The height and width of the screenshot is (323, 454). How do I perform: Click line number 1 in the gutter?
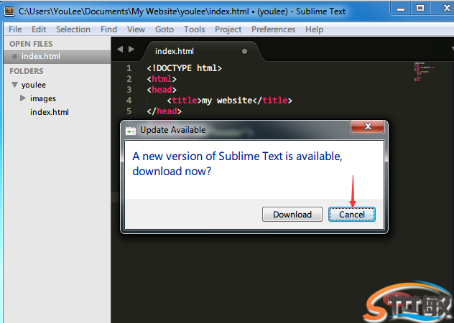point(129,68)
